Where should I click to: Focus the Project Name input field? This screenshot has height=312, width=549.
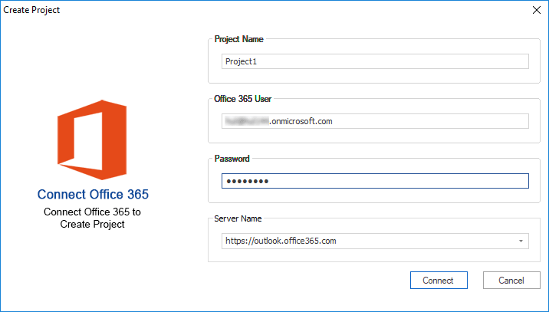click(x=375, y=61)
